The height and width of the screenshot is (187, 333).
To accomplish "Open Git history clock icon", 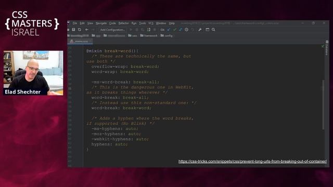I will pos(186,30).
